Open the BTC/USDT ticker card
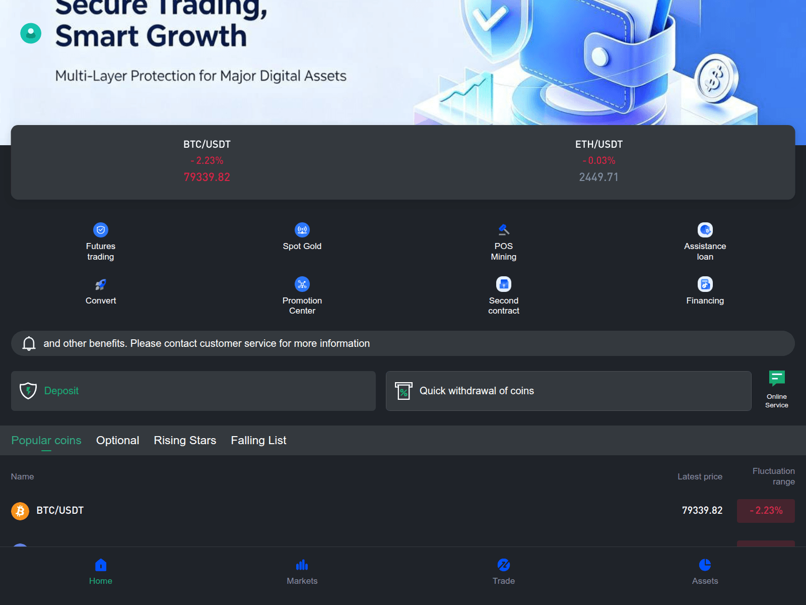 click(207, 161)
